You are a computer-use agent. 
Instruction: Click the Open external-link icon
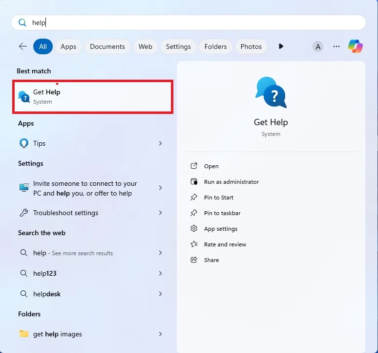tap(194, 166)
